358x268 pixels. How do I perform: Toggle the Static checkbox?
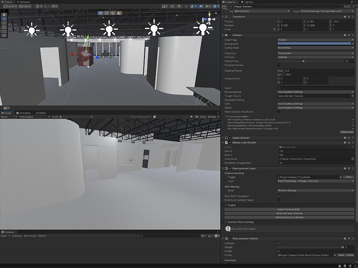341,6
